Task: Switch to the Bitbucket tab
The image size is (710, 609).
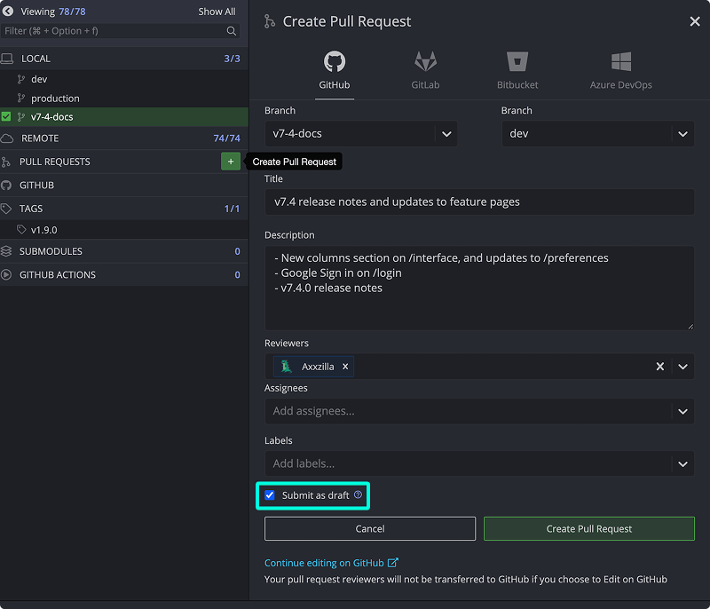Action: [x=517, y=70]
